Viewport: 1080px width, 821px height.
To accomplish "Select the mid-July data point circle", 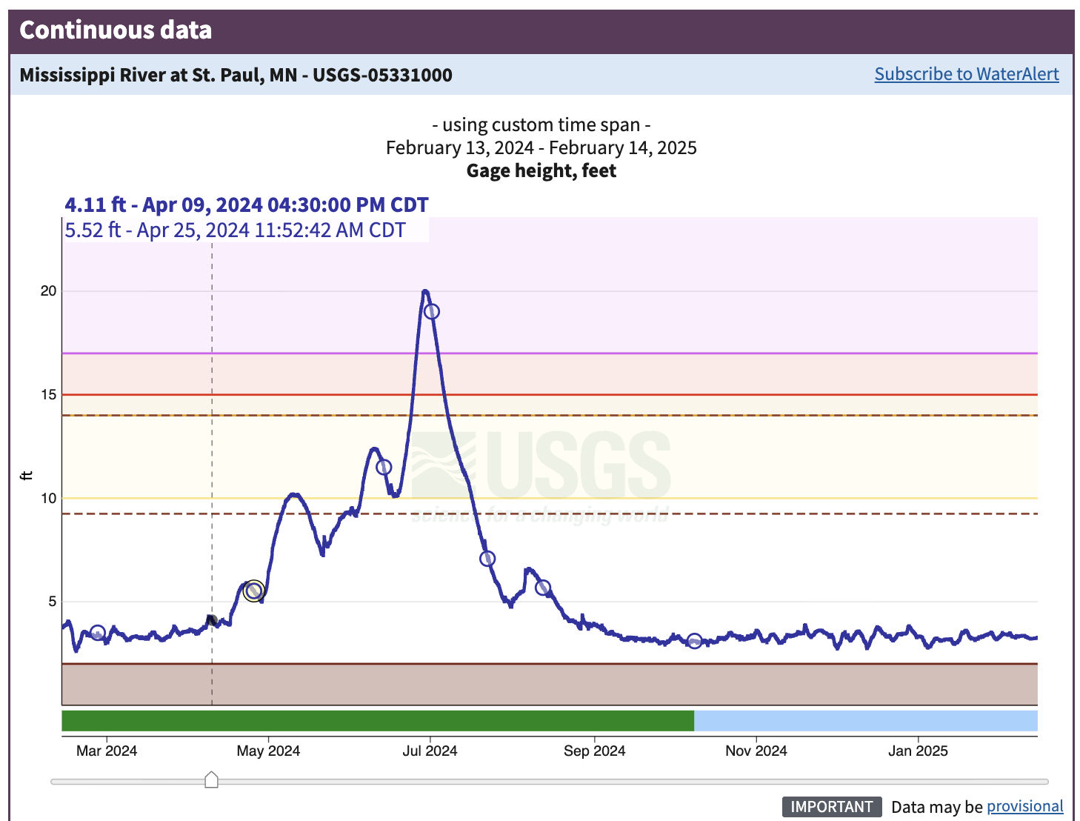I will [487, 558].
